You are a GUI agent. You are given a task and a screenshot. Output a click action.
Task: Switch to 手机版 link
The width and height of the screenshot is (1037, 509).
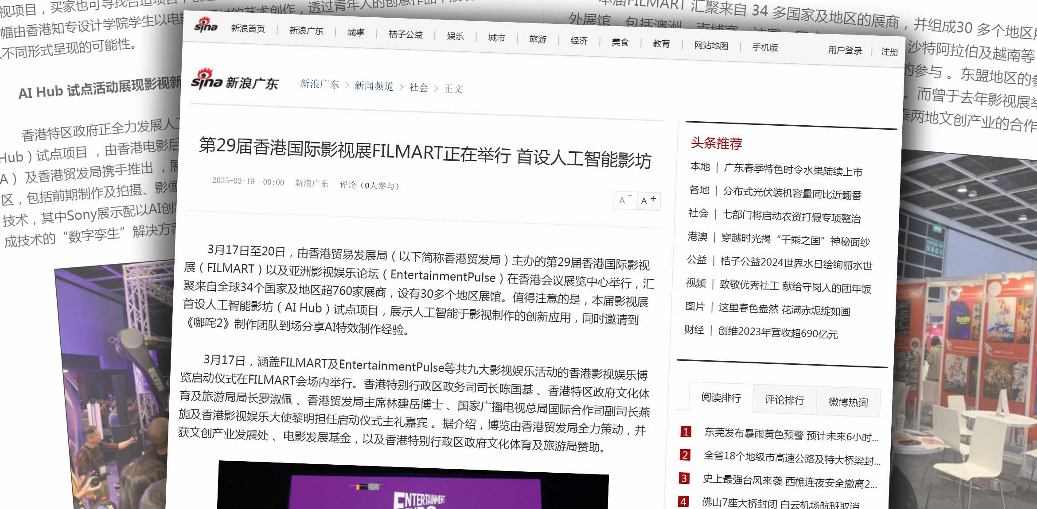(765, 47)
